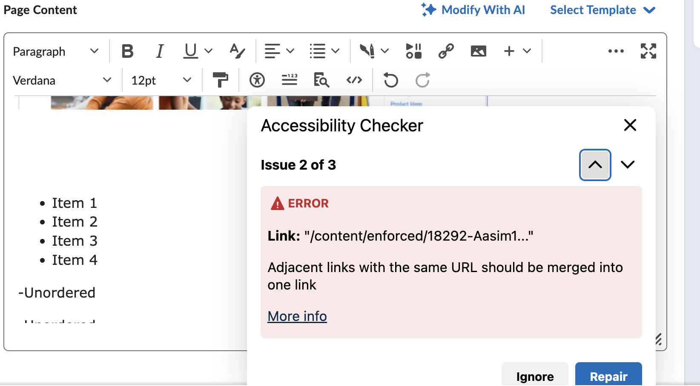Click the Insert Stuff icon
The image size is (700, 386).
click(x=367, y=51)
